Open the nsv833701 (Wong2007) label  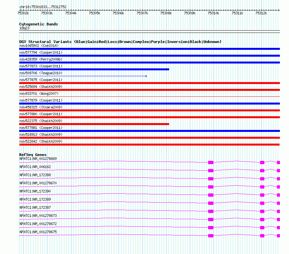pyautogui.click(x=39, y=93)
